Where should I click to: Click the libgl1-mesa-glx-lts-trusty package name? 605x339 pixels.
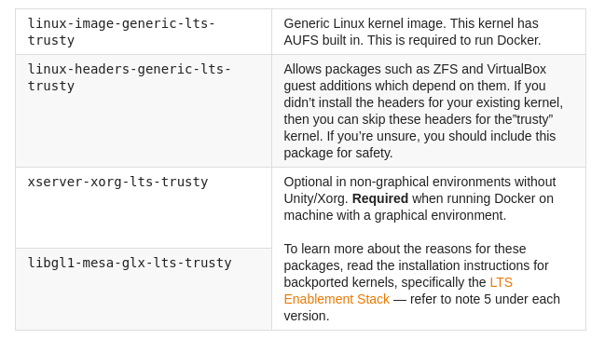(x=130, y=263)
